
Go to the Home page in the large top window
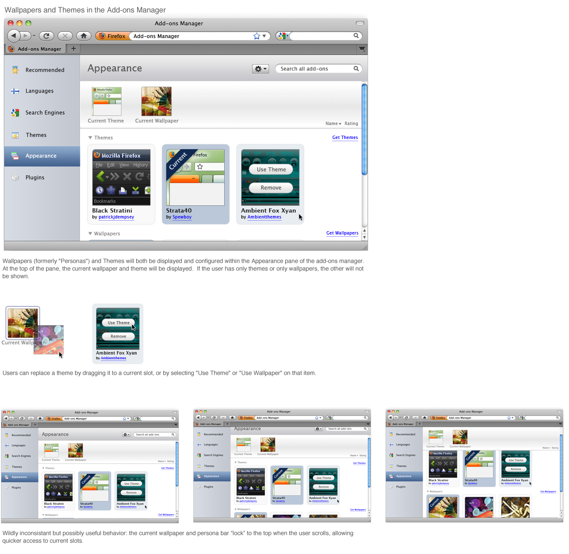click(84, 36)
